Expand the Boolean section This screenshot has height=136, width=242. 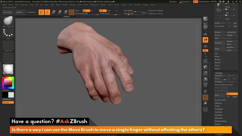[218, 60]
